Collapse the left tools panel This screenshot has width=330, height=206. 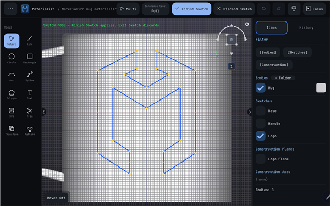(43, 112)
